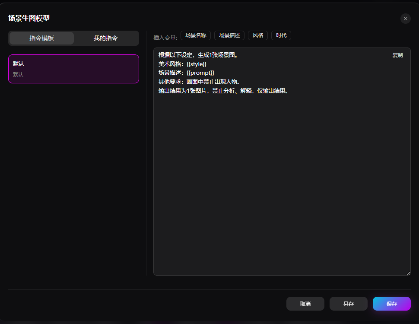The image size is (419, 324).
Task: Click the textarea resize handle corner
Action: [408, 273]
